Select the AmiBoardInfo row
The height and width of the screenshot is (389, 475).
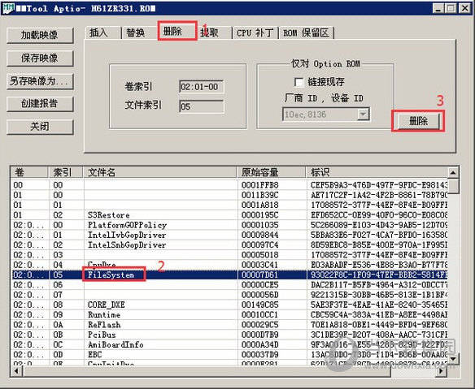(229, 345)
